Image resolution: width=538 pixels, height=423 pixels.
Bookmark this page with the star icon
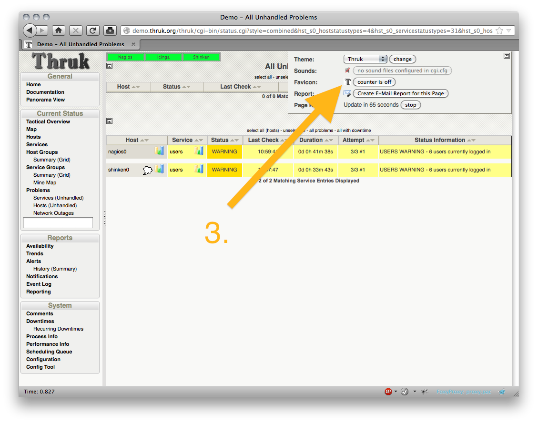click(x=499, y=30)
